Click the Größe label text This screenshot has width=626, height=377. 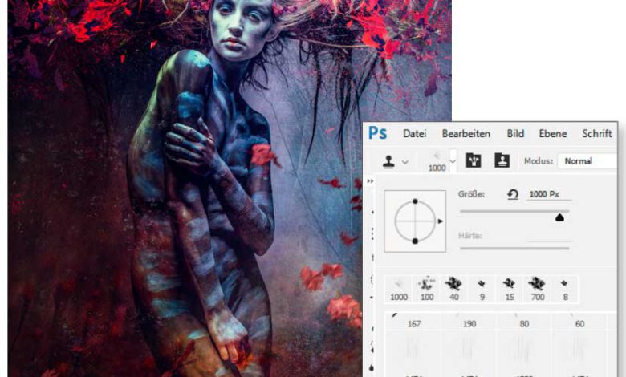pyautogui.click(x=471, y=194)
